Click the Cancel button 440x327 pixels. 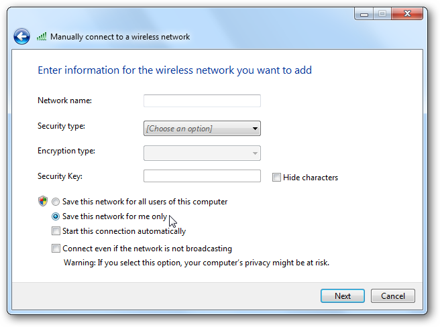click(x=392, y=296)
